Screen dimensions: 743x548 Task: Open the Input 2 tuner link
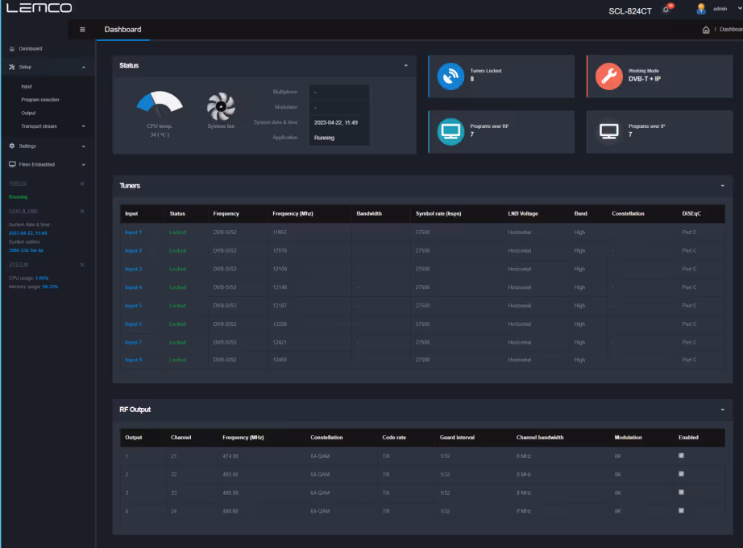click(x=133, y=251)
